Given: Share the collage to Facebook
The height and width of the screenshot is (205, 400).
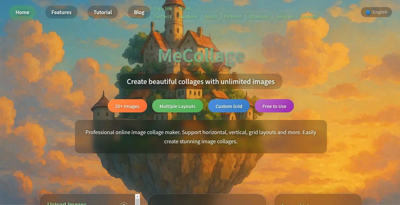Looking at the screenshot, I should pos(188,16).
